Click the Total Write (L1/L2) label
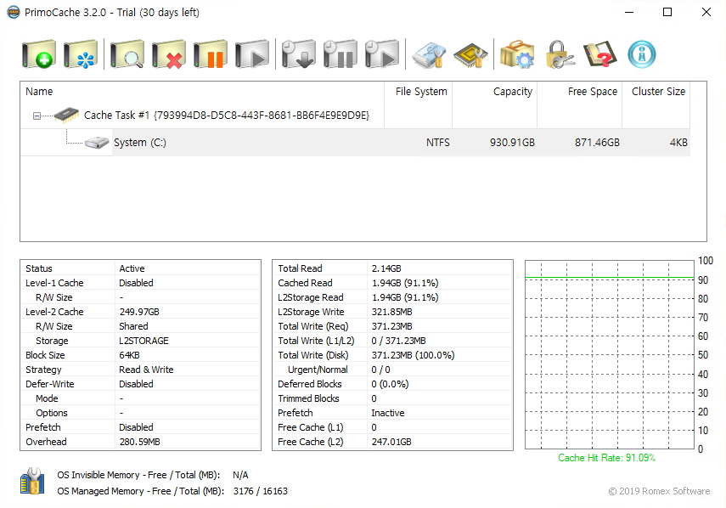726x508 pixels. (316, 341)
